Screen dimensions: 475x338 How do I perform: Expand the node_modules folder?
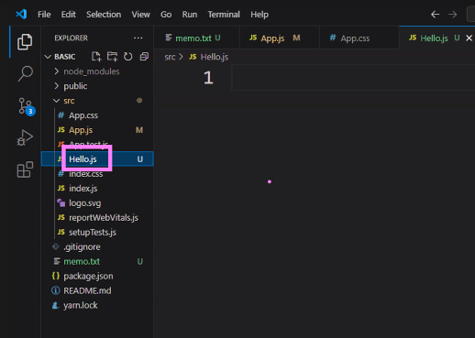[97, 71]
